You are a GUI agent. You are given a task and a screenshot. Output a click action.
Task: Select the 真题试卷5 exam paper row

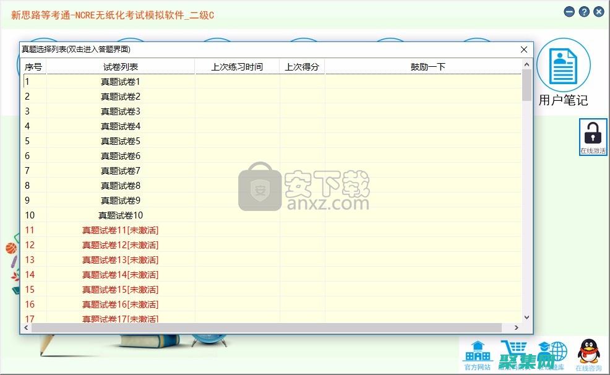pos(121,140)
